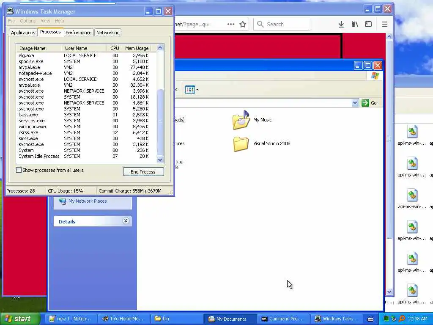433x325 pixels.
Task: Click the search magnifier icon in browser
Action: point(260,24)
